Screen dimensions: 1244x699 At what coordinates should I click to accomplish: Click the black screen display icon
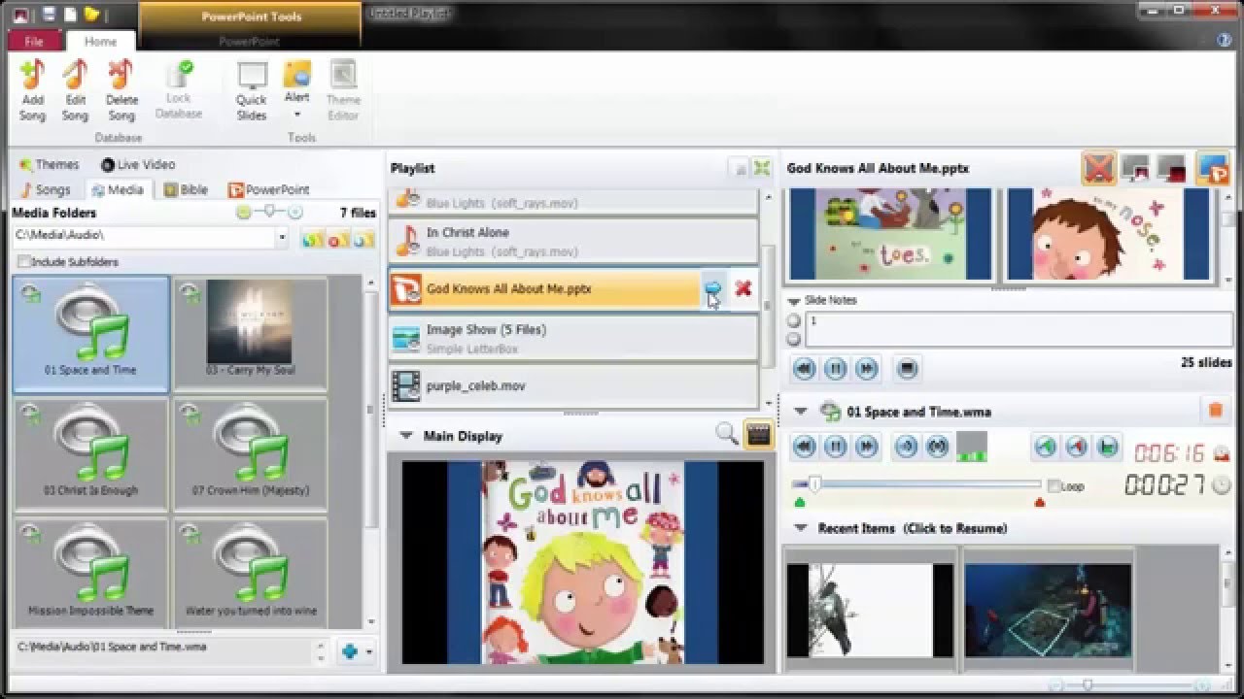coord(1135,169)
